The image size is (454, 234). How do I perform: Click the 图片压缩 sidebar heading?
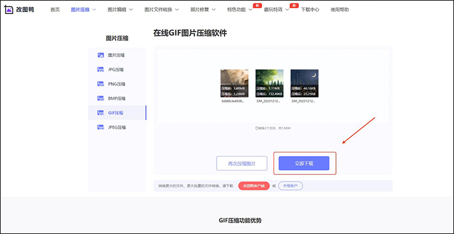tap(117, 38)
